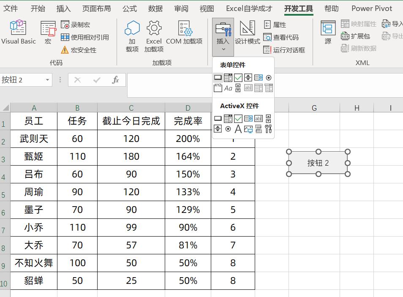Click the Visual Basic button
The width and height of the screenshot is (403, 297).
tap(18, 33)
